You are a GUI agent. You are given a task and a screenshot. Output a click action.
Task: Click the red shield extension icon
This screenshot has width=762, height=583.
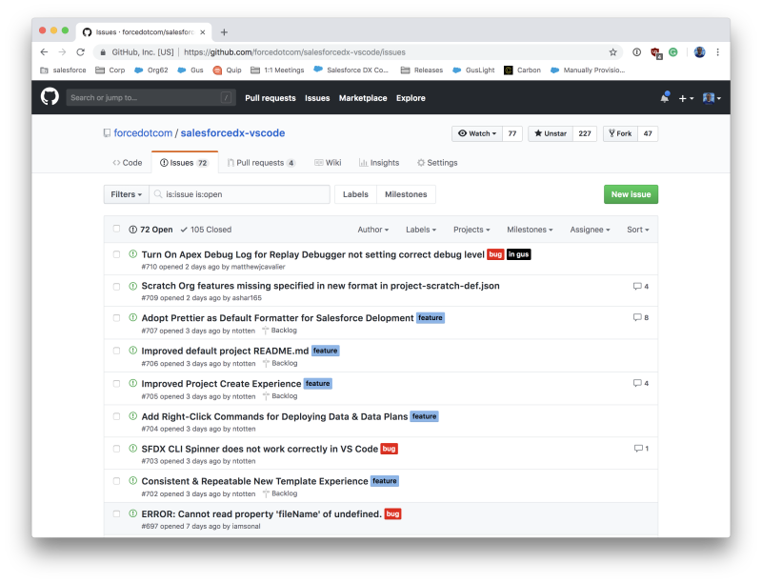tap(656, 52)
